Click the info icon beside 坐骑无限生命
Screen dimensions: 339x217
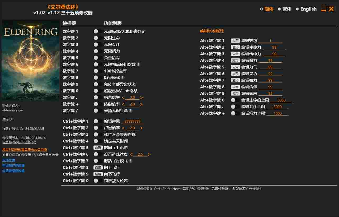tap(131, 110)
